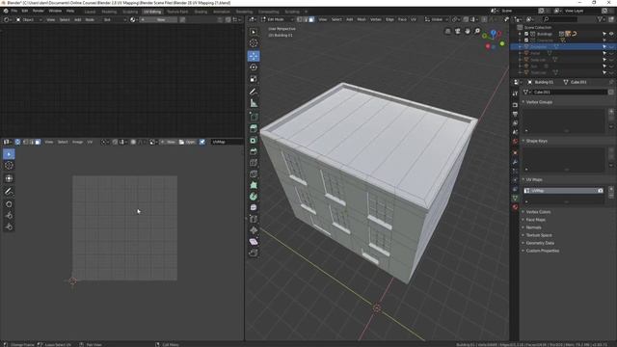Click the viewport pan hand gizmo
The image size is (617, 347).
(x=467, y=31)
